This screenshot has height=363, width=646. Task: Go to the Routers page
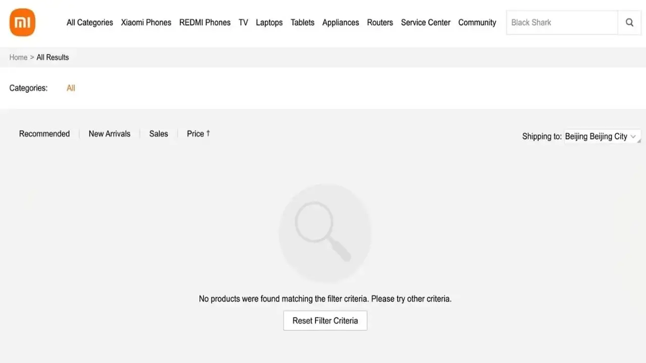pyautogui.click(x=380, y=23)
